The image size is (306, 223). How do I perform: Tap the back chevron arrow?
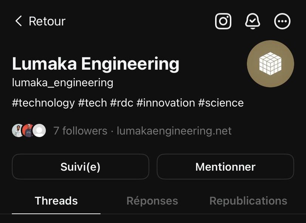pyautogui.click(x=18, y=21)
